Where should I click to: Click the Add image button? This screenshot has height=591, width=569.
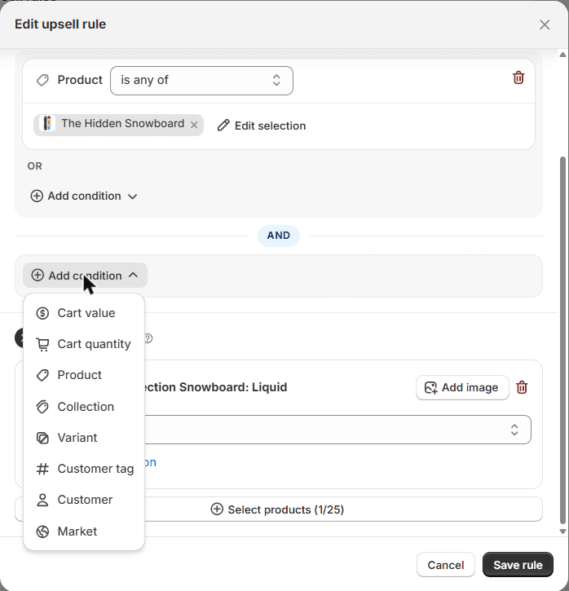pos(462,387)
